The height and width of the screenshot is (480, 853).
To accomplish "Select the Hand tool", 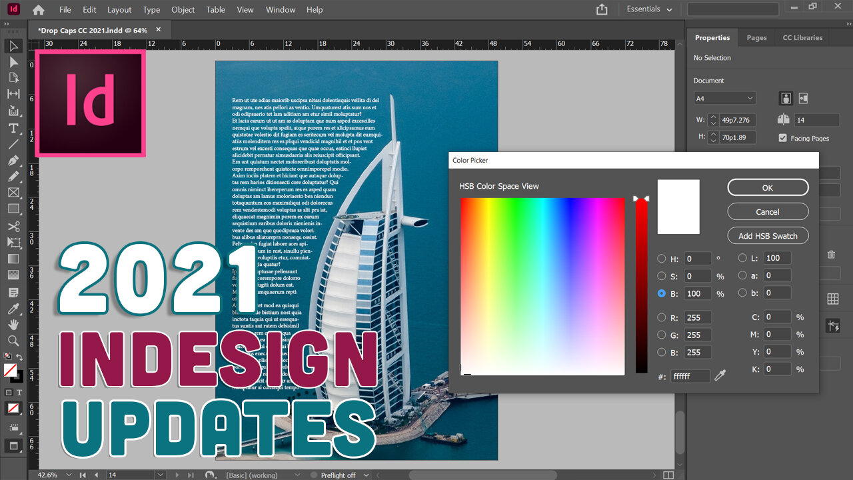I will tap(13, 325).
